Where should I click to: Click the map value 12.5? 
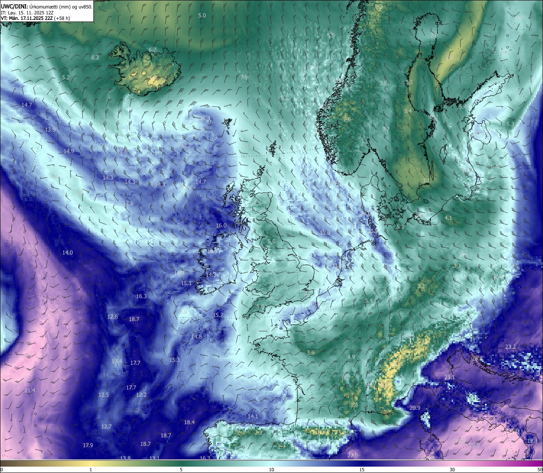point(104,395)
